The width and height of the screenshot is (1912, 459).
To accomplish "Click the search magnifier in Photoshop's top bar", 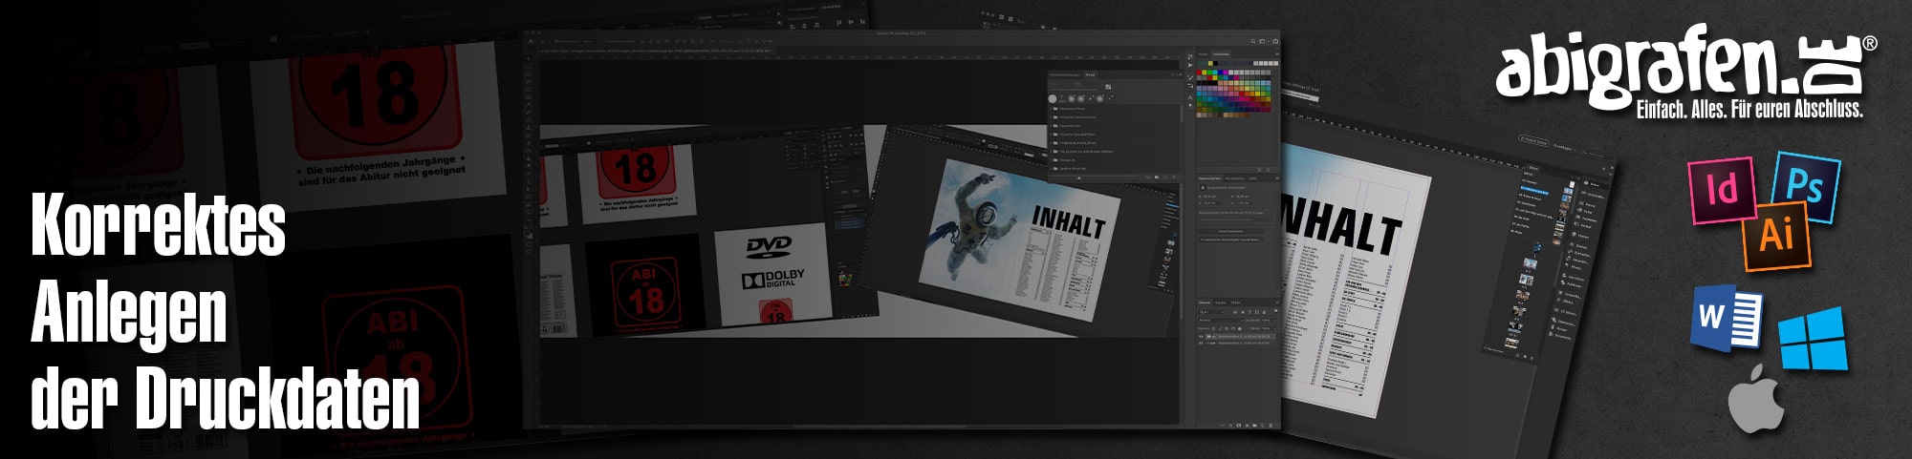I will (1252, 41).
